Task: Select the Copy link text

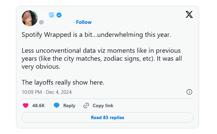Action: (x=103, y=105)
